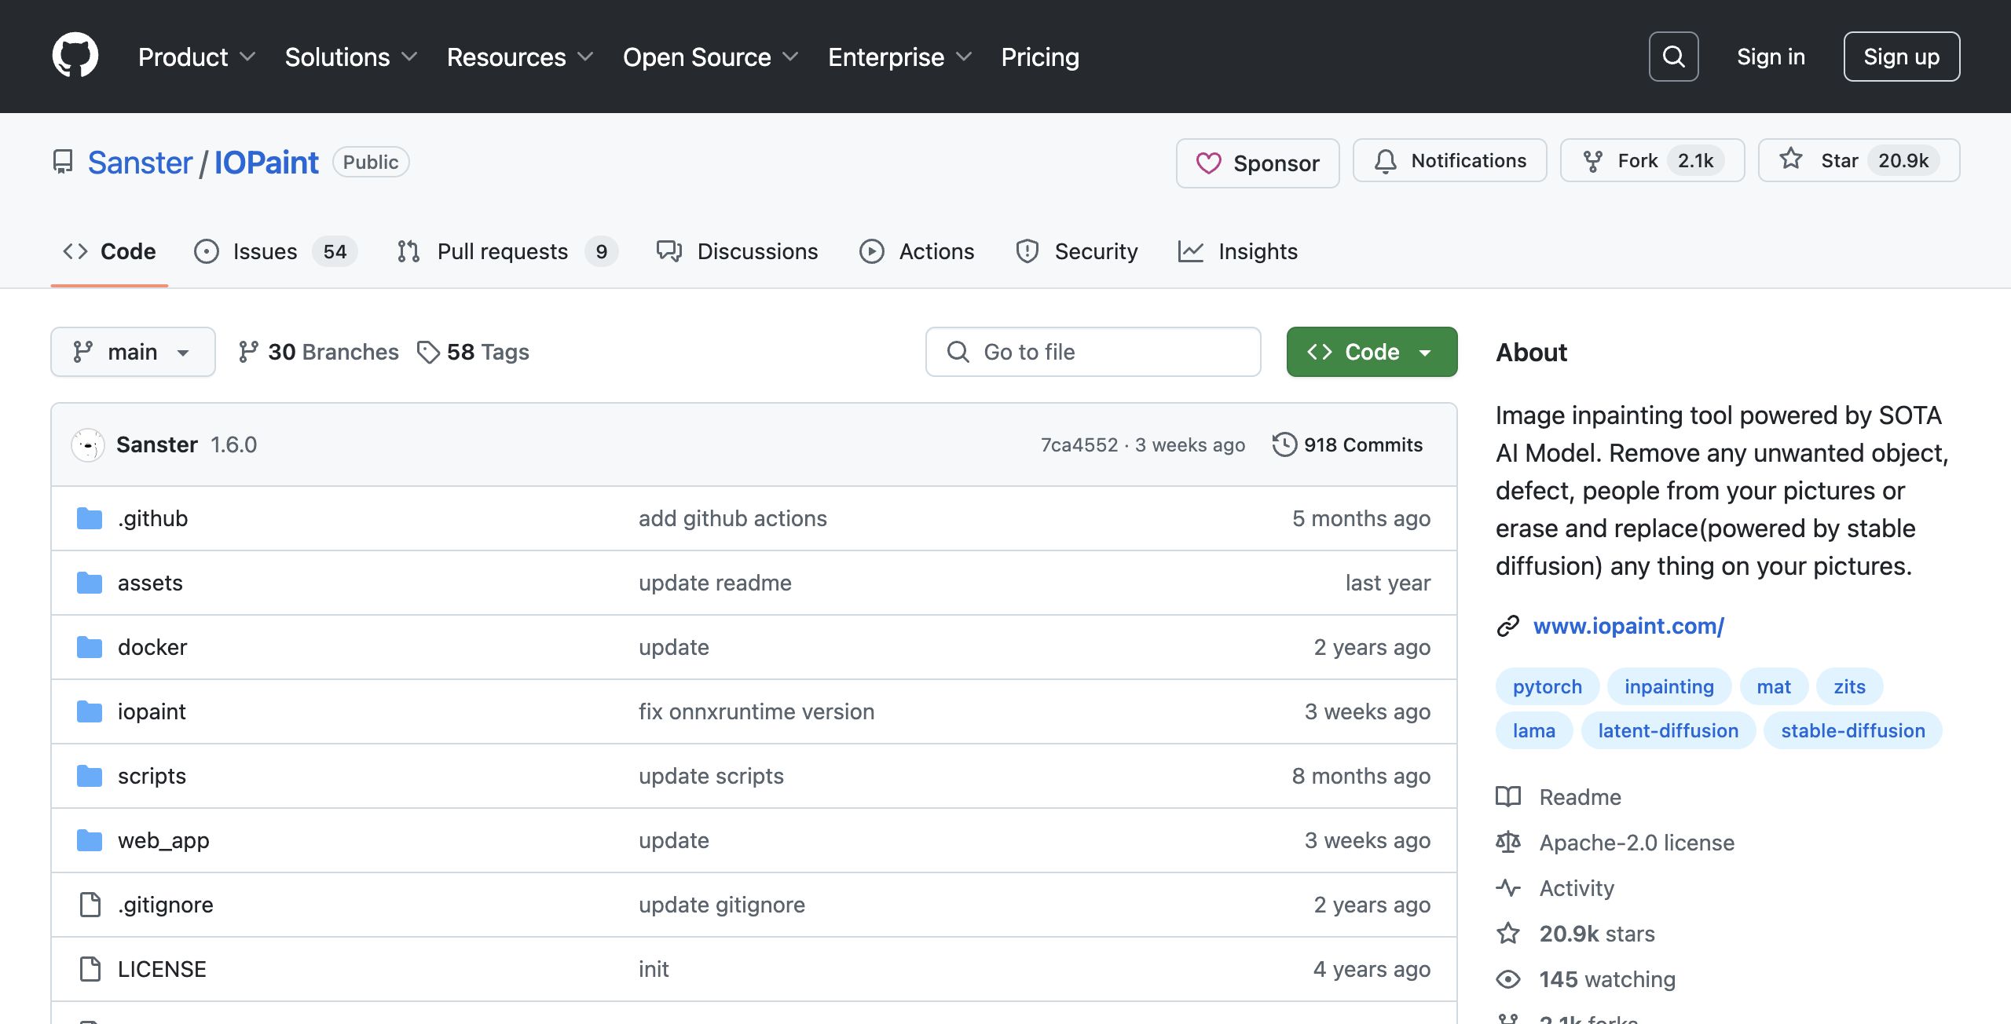Image resolution: width=2011 pixels, height=1024 pixels.
Task: Switch to the Code tab
Action: point(109,251)
